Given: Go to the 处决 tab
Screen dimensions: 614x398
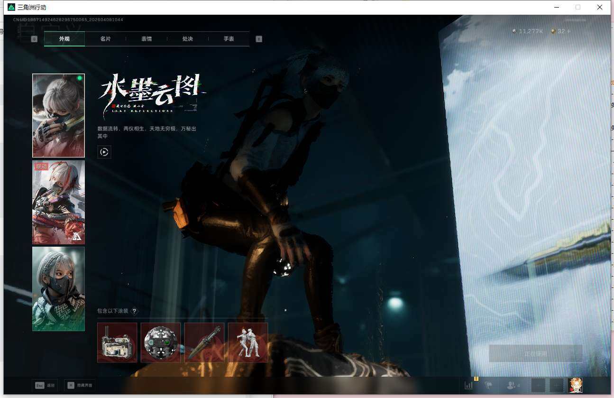Looking at the screenshot, I should tap(188, 39).
